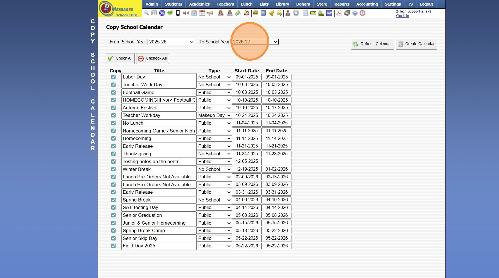499x278 pixels.
Task: Open the Students menu
Action: pos(173,4)
